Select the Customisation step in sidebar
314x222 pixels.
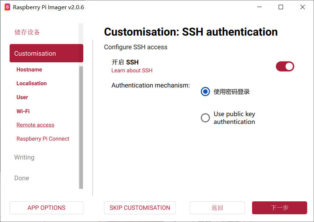(46, 53)
